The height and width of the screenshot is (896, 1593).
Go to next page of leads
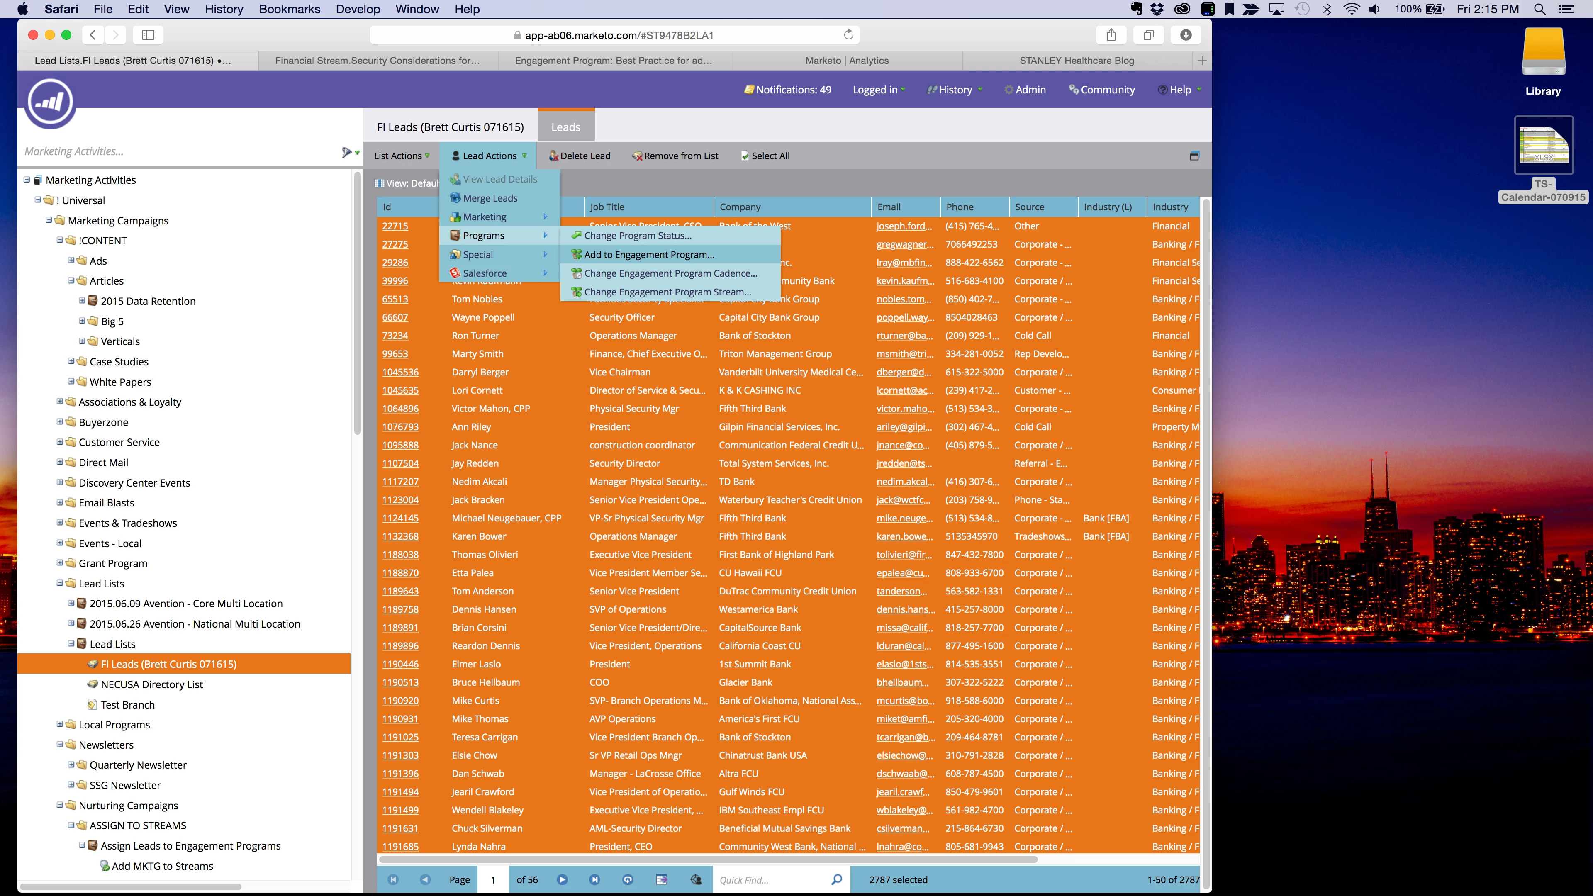(x=562, y=879)
